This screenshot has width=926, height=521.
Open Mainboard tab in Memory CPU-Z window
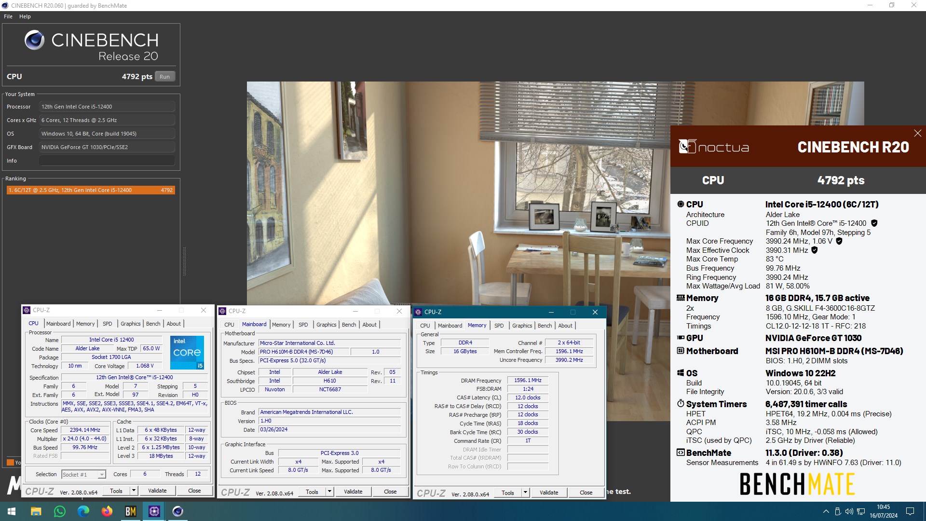[450, 326]
